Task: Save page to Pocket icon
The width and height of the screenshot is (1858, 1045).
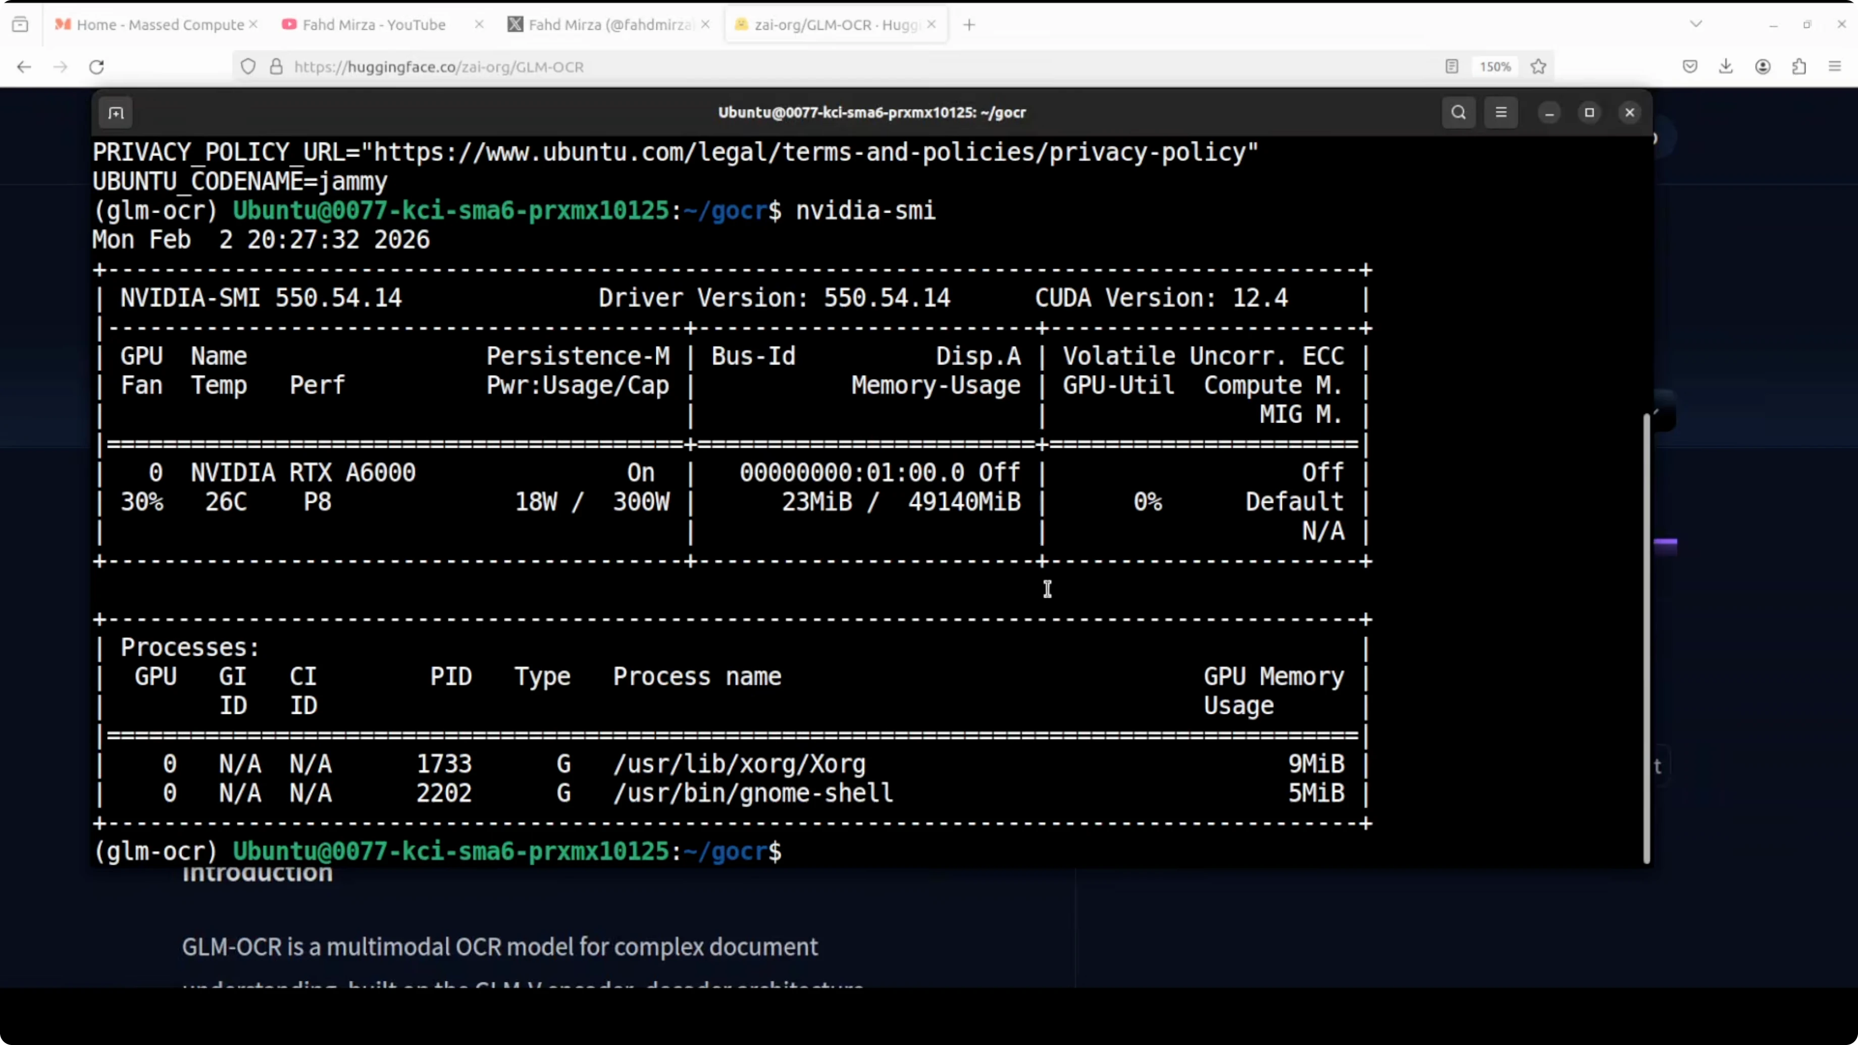Action: [x=1690, y=67]
